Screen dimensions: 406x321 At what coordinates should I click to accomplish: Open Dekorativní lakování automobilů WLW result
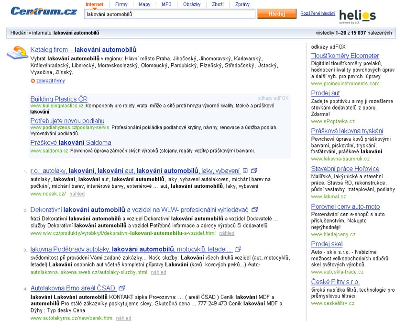pyautogui.click(x=139, y=210)
